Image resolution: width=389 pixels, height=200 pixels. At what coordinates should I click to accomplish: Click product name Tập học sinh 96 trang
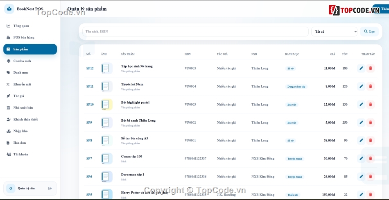click(137, 66)
